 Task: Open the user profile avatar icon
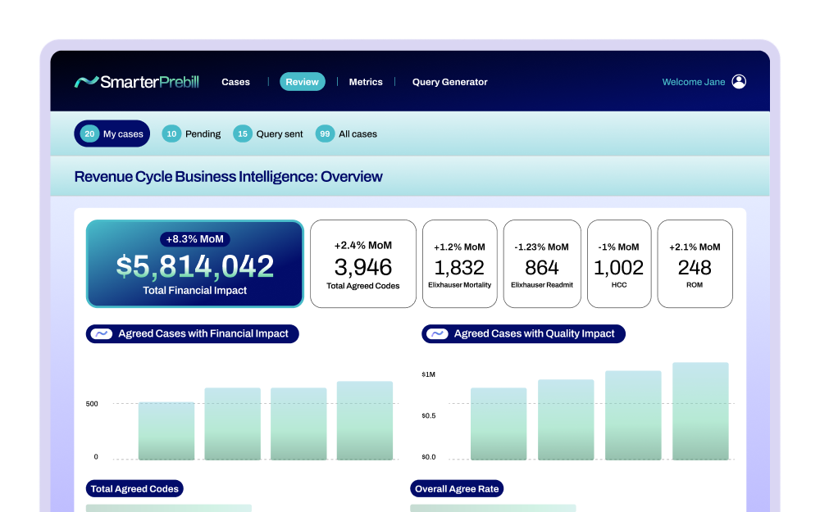click(739, 81)
